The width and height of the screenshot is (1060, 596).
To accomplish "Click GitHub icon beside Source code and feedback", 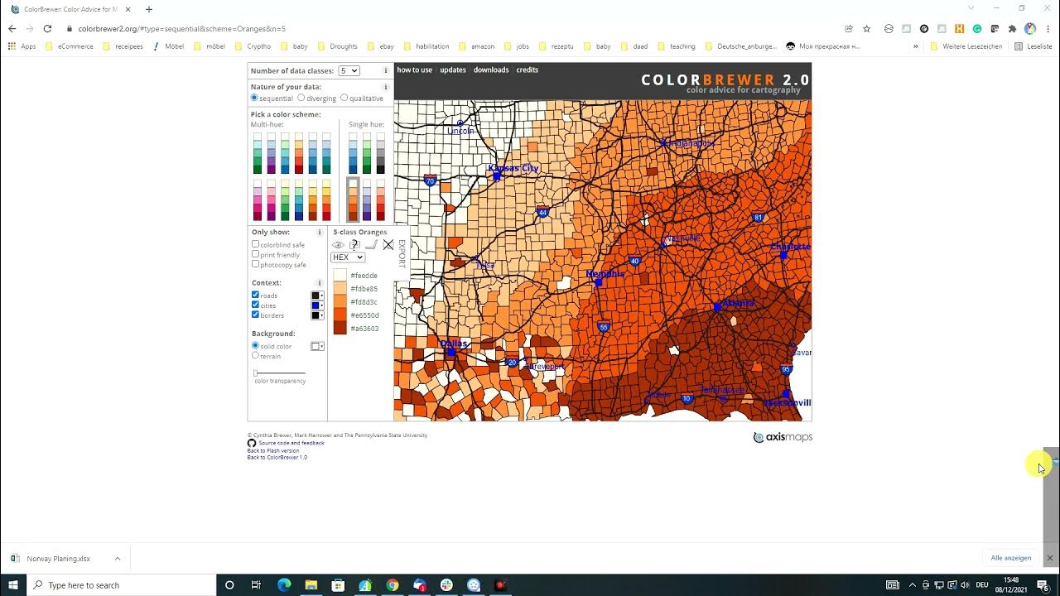I will (x=252, y=443).
